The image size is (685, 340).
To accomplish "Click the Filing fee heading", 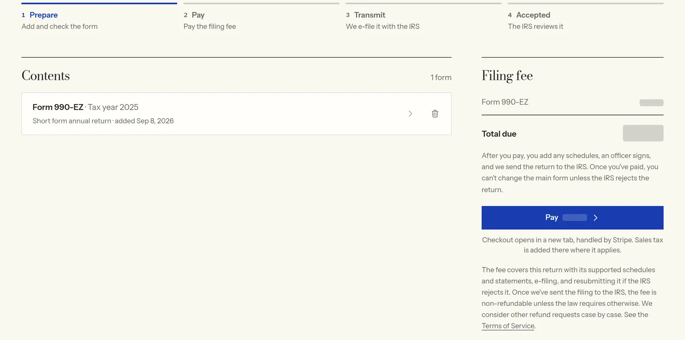I will pos(507,76).
